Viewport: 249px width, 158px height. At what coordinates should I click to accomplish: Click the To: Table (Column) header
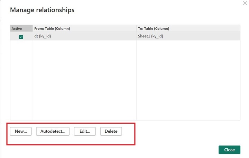[154, 28]
